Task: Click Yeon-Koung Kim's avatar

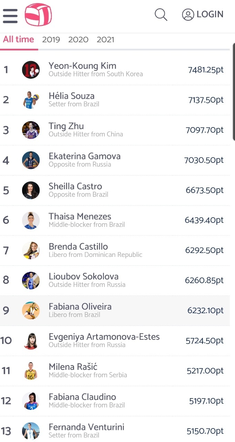Action: point(31,70)
